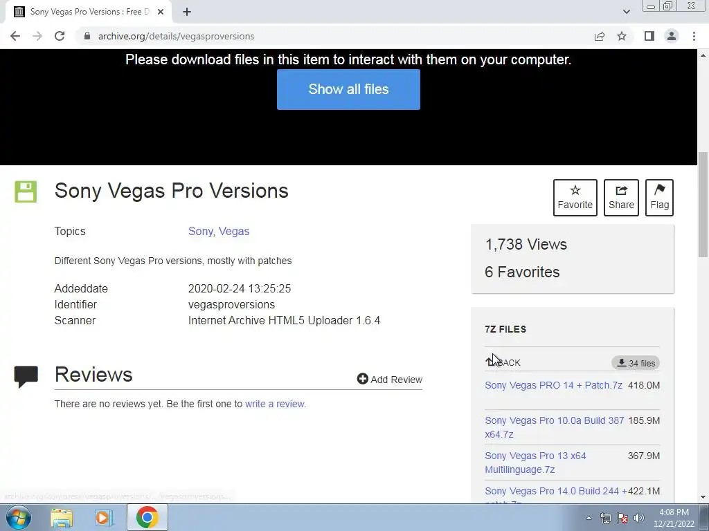Screen dimensions: 709x531
Task: Go BACK in the 7Z files list
Action: click(x=503, y=362)
